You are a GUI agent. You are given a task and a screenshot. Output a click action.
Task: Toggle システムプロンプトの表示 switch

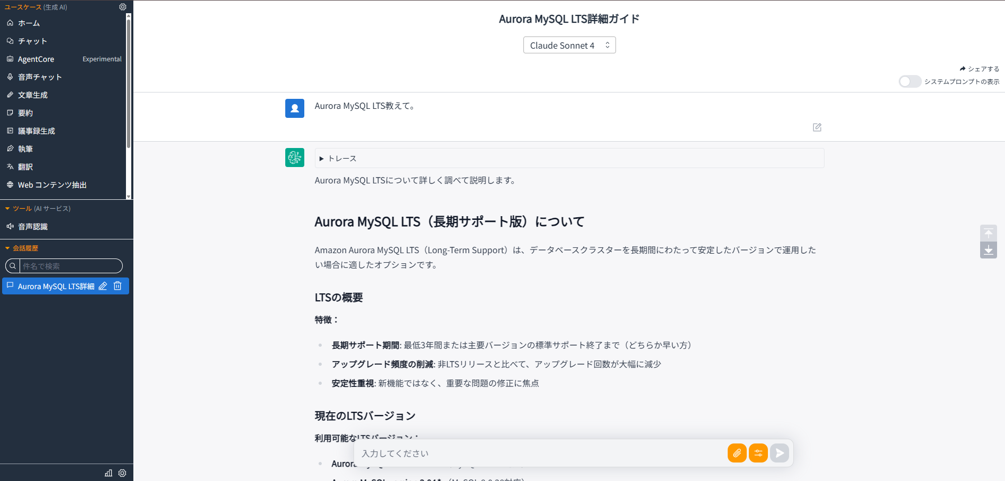[x=910, y=81]
